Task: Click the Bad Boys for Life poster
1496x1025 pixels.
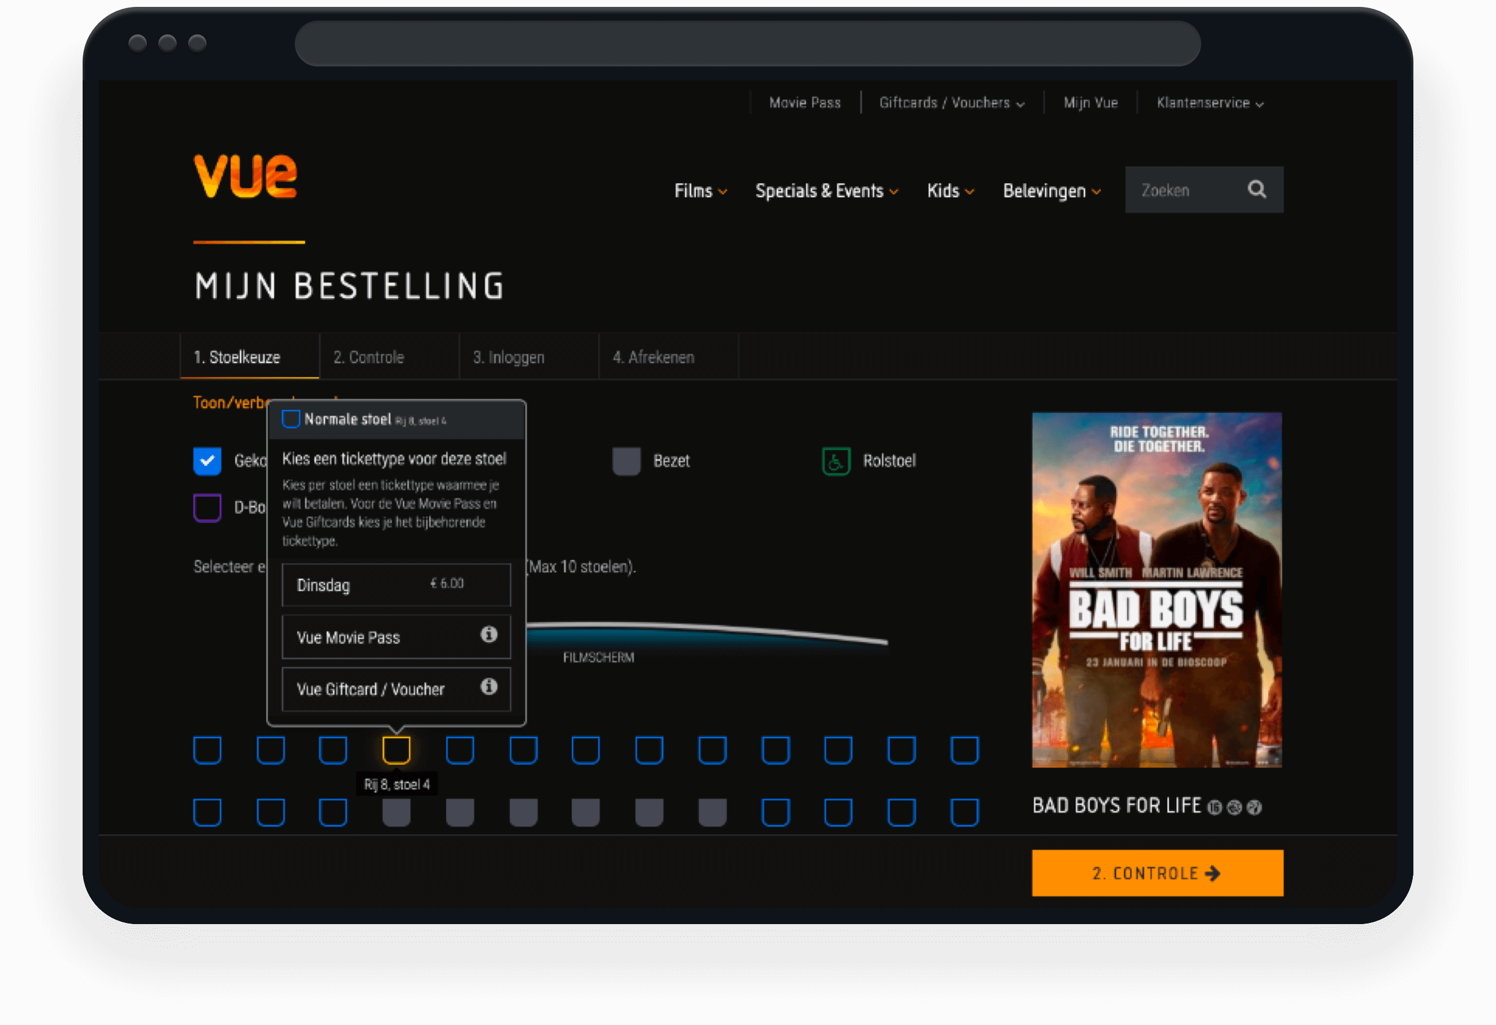Action: (x=1155, y=589)
